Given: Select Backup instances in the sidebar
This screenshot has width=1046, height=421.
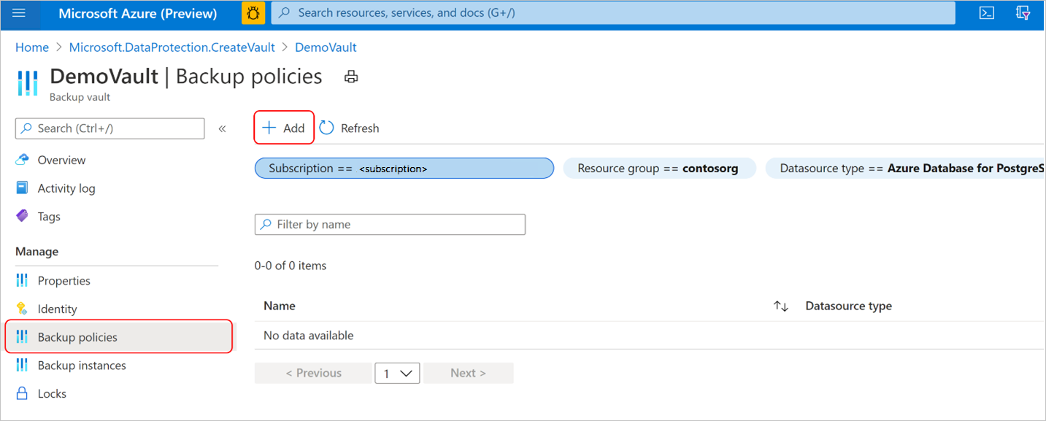Looking at the screenshot, I should click(x=82, y=366).
